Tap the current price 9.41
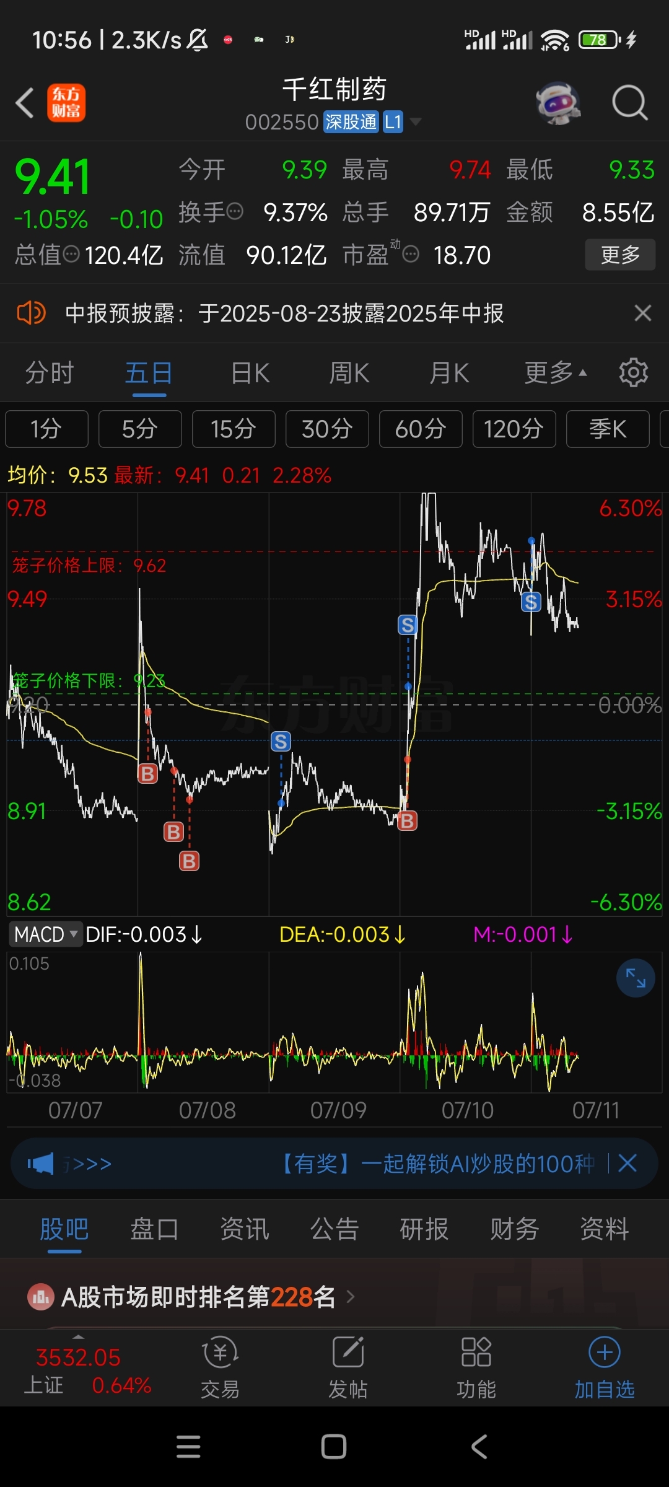Screen dimensions: 669x1487 pos(53,177)
